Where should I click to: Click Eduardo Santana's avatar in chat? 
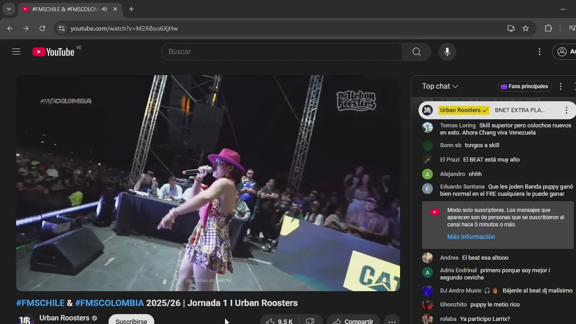[427, 189]
